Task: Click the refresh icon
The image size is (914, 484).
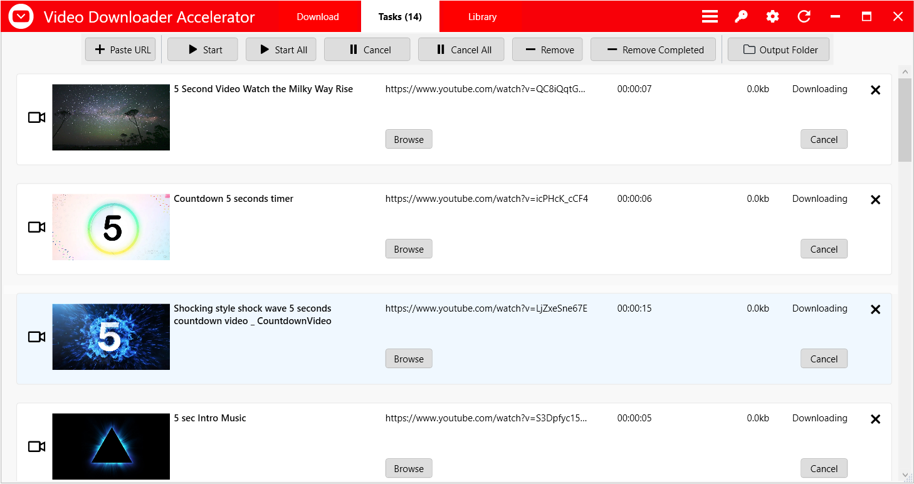Action: click(804, 16)
